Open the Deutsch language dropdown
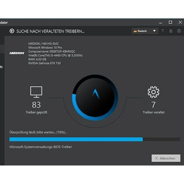 pyautogui.click(x=145, y=31)
